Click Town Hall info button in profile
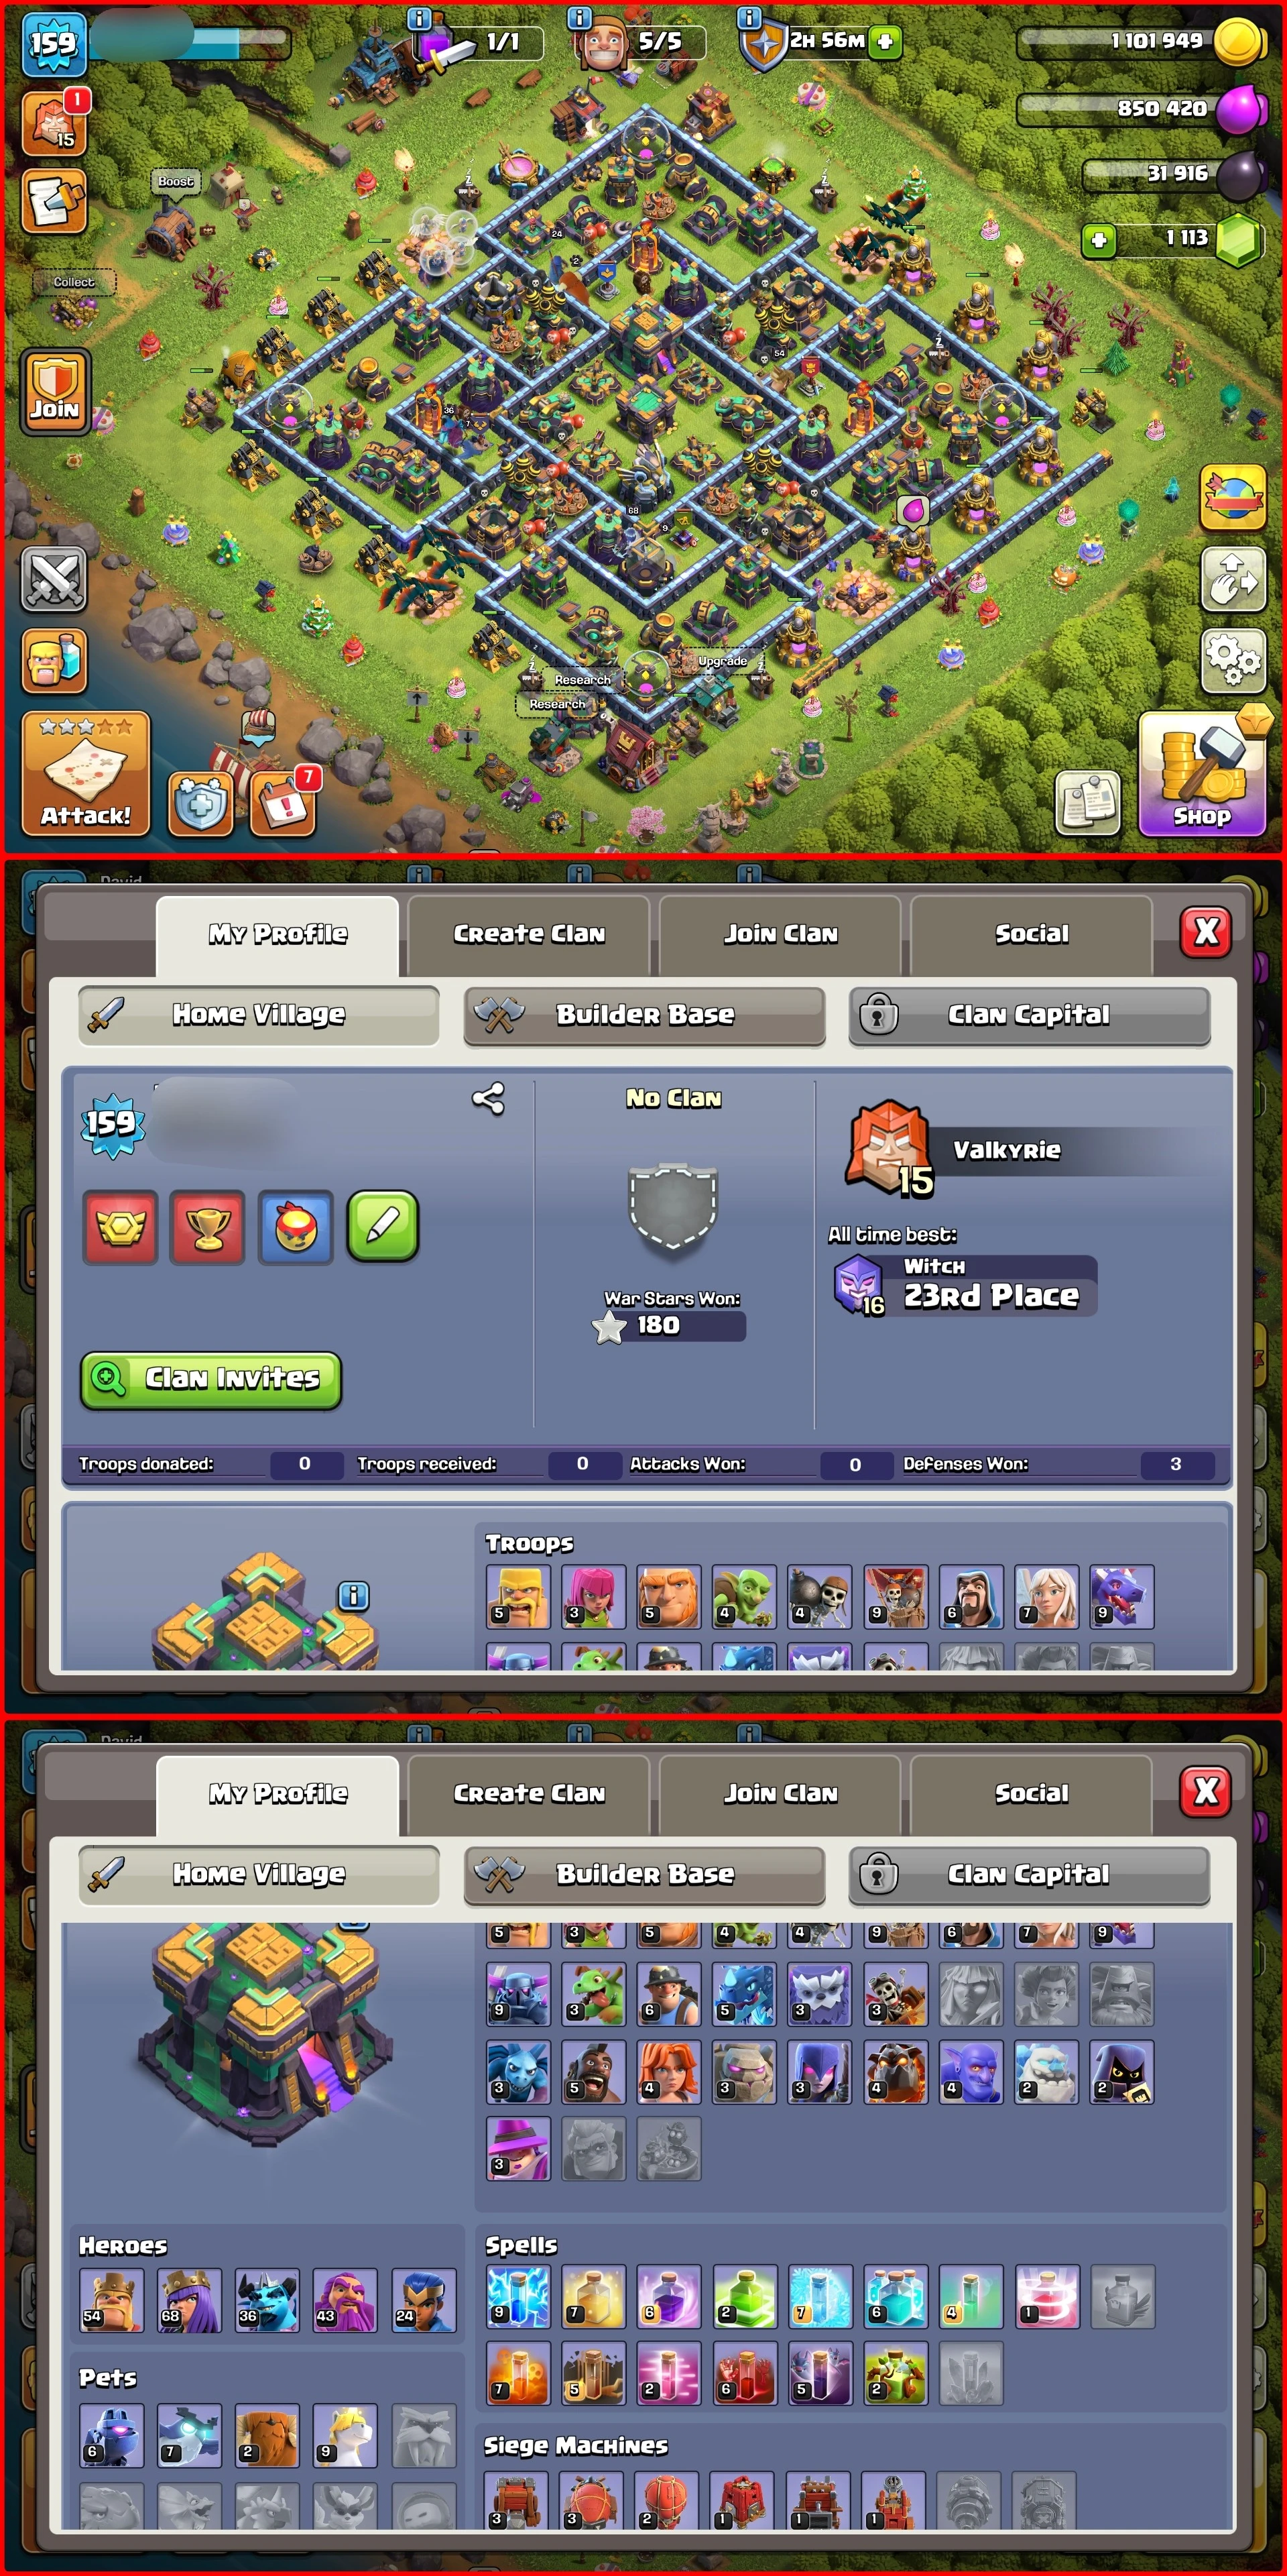 point(354,1596)
